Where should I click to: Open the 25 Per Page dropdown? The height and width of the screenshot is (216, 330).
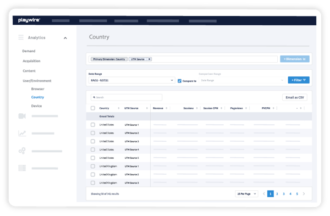click(246, 193)
